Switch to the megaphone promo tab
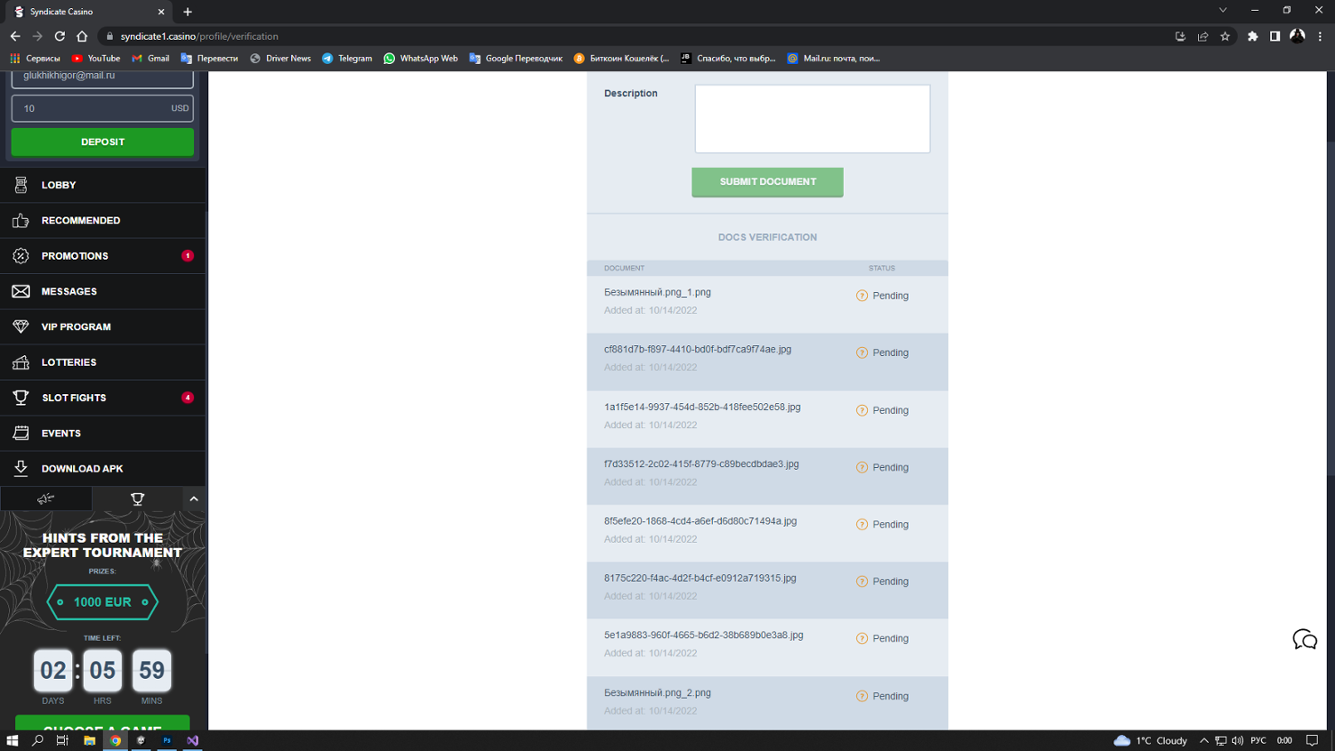 point(46,499)
